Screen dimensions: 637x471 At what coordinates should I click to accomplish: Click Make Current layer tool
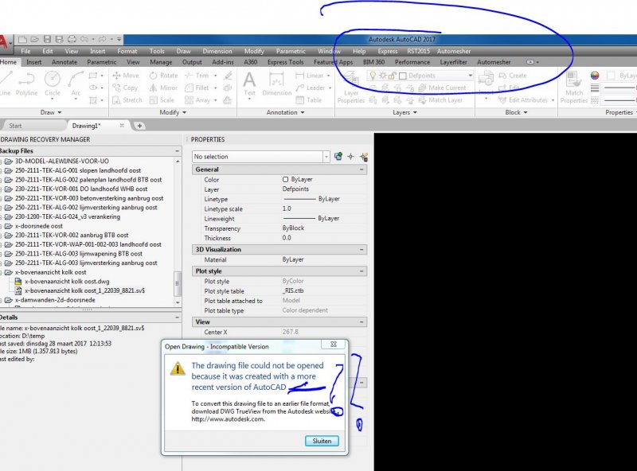(442, 88)
